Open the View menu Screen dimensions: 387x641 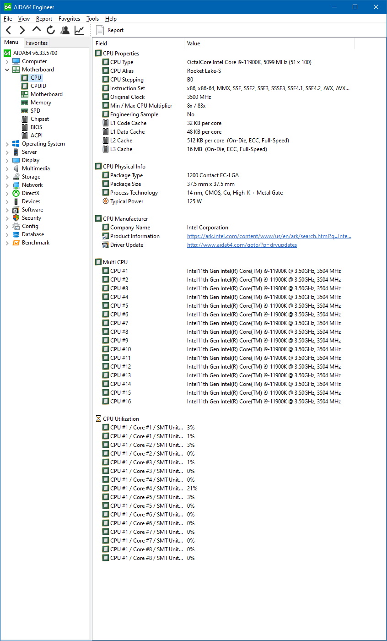click(x=24, y=19)
